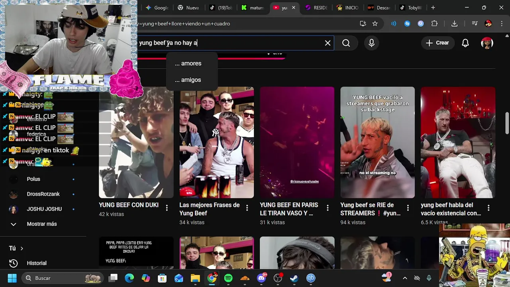Bookmark this page with the star

point(375,24)
